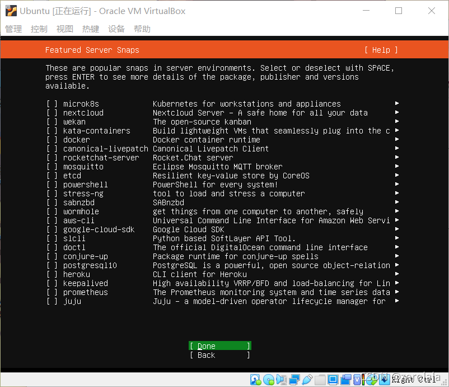Enable the prometheus snap checkbox

tap(52, 292)
